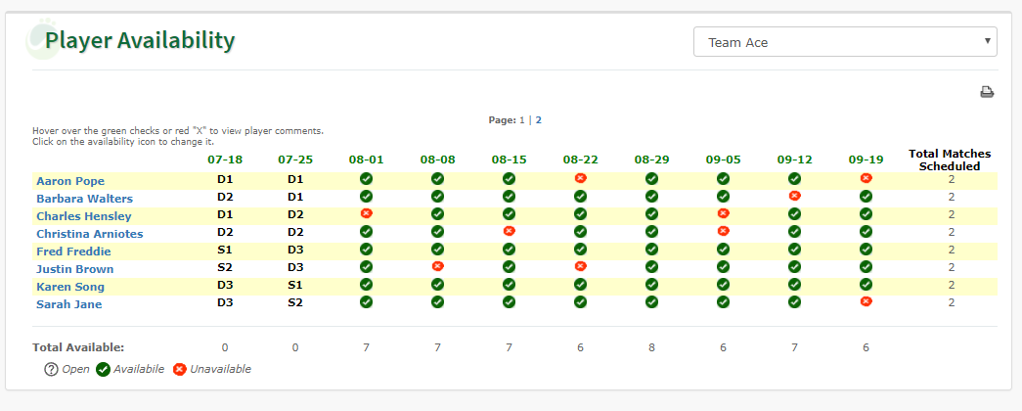Change Aaron Pope's 09-12 available check
The width and height of the screenshot is (1022, 411).
point(794,178)
